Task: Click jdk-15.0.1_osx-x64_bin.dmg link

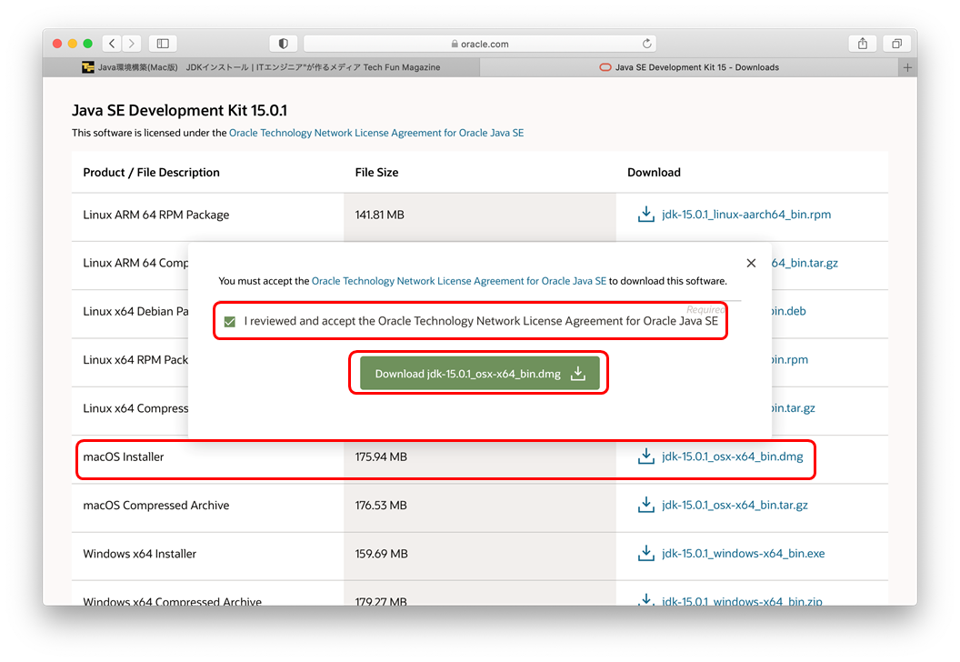Action: coord(732,456)
